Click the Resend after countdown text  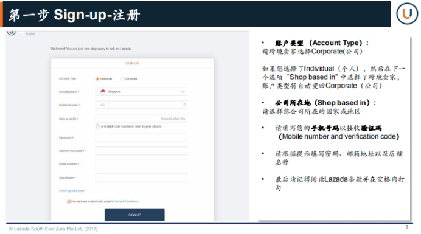[173, 119]
